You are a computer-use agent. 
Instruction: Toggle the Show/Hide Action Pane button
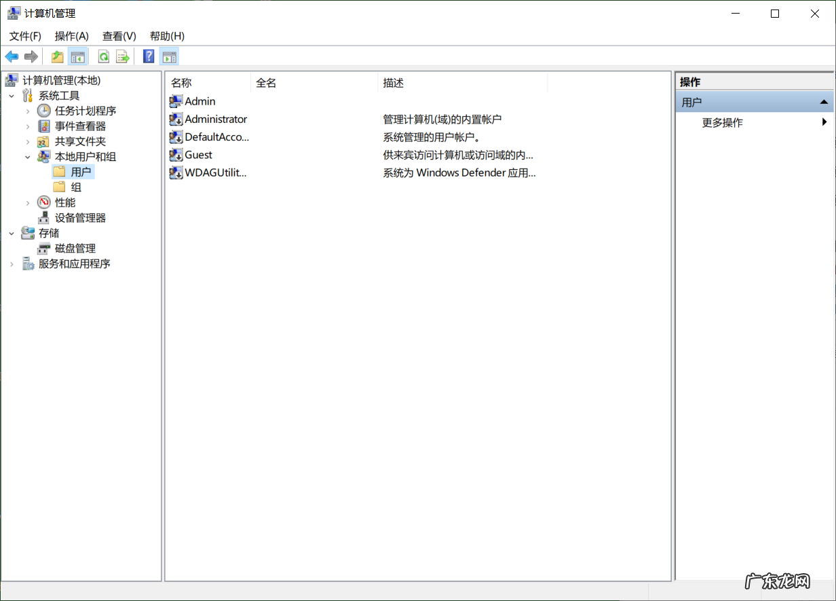(x=170, y=57)
